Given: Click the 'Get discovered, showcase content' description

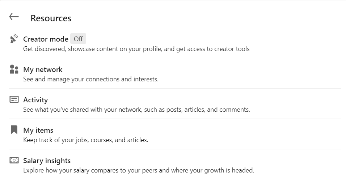Looking at the screenshot, I should pos(136,49).
